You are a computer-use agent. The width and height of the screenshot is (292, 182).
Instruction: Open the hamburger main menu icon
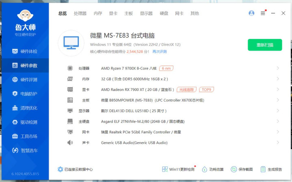click(x=263, y=13)
